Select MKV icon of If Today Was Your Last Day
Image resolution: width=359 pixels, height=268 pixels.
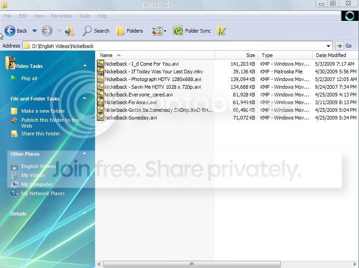[x=101, y=72]
